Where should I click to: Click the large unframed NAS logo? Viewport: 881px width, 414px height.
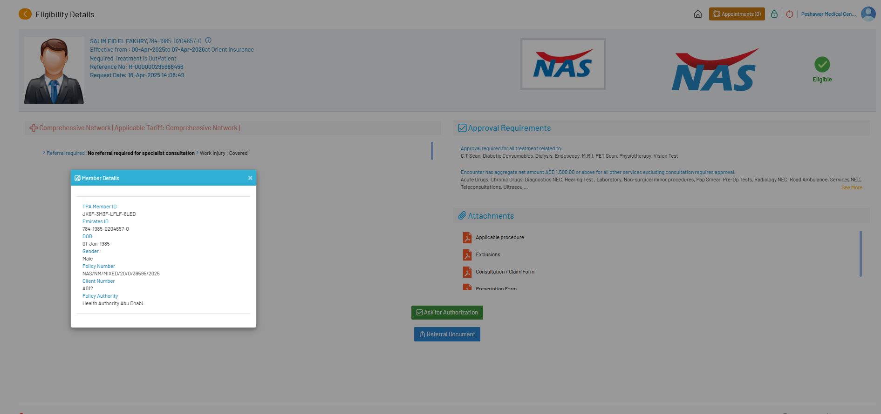pyautogui.click(x=715, y=70)
